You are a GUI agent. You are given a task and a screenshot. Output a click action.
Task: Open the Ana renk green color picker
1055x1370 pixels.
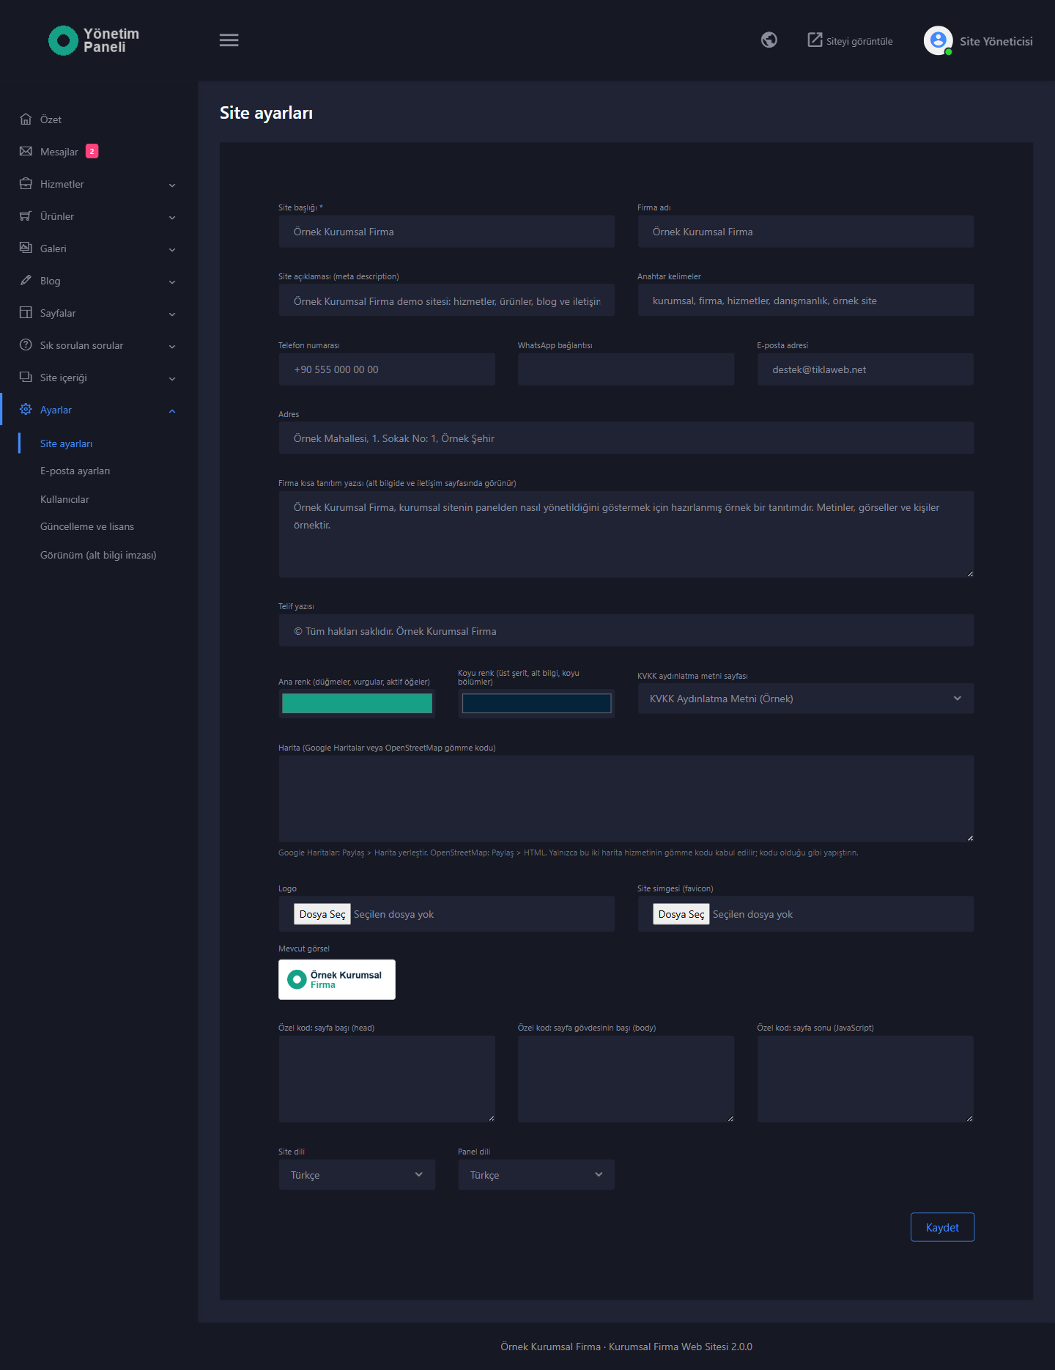pyautogui.click(x=357, y=704)
